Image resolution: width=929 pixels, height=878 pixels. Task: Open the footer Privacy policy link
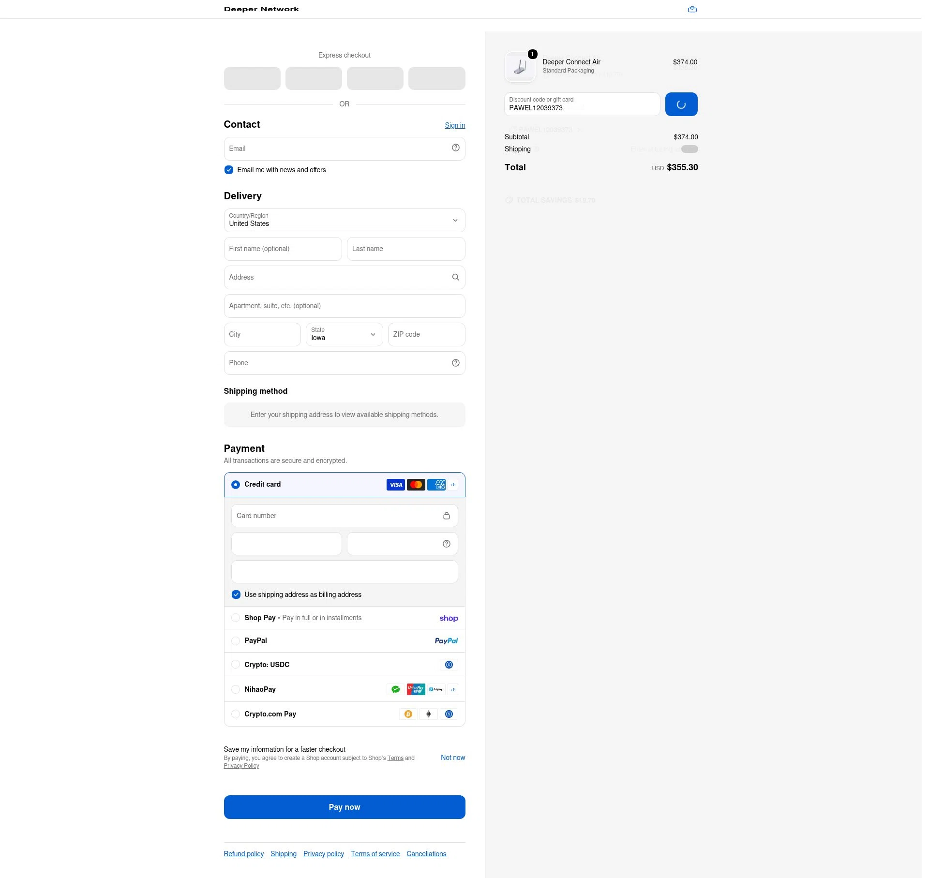(x=324, y=854)
